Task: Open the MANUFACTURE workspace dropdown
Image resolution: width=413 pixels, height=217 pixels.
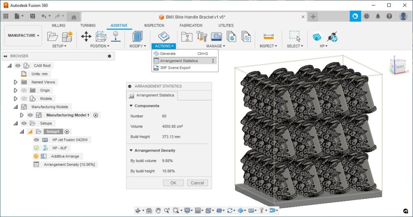Action: pos(23,35)
